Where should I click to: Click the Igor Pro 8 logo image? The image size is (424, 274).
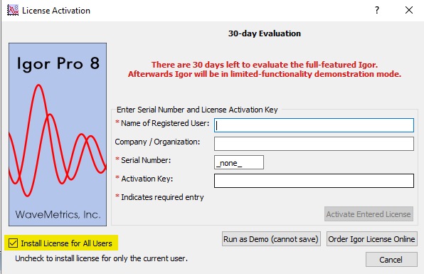coord(58,135)
